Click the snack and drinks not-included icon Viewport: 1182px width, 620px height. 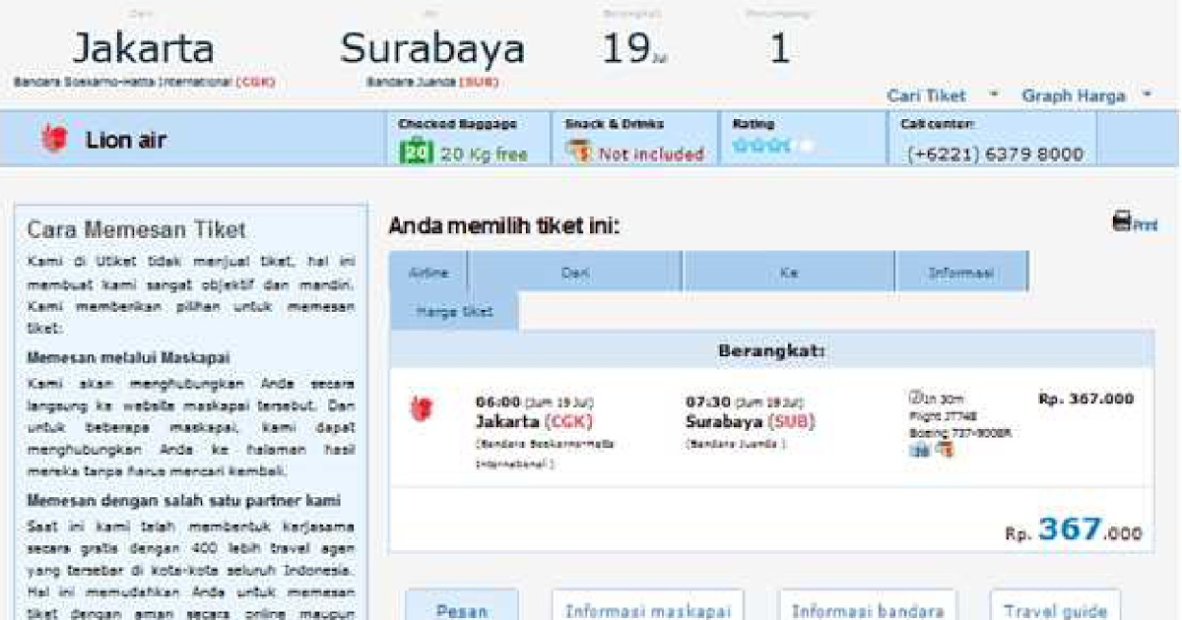(x=580, y=153)
